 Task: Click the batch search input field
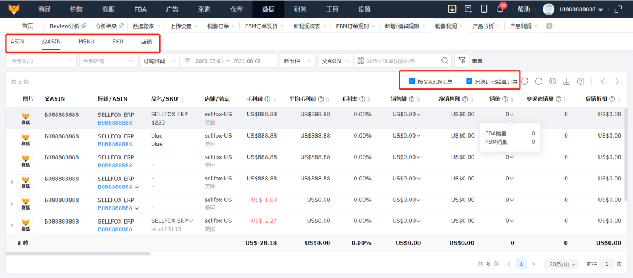pyautogui.click(x=402, y=61)
